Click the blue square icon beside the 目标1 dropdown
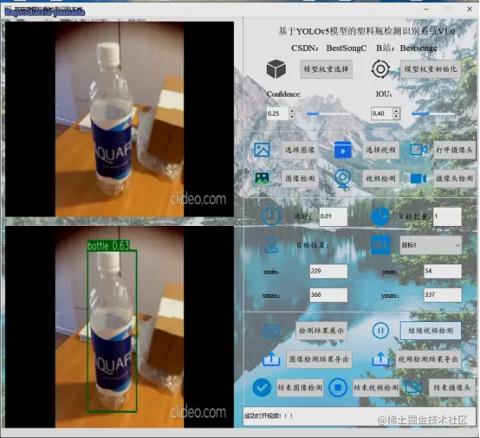The image size is (480, 438). [x=380, y=245]
